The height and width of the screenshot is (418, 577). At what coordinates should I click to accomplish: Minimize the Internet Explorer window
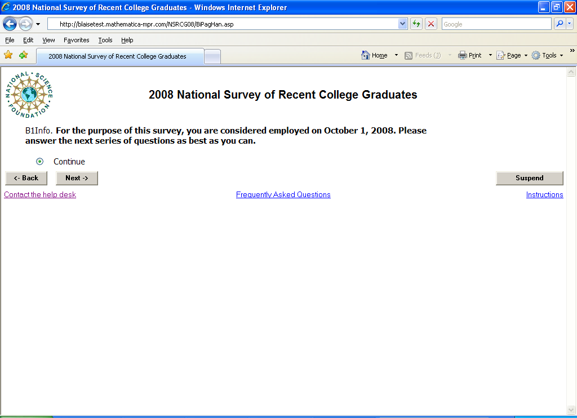point(544,7)
